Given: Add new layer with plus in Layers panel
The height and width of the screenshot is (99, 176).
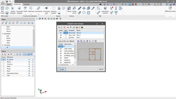Looking at the screenshot, I should pos(2,54).
